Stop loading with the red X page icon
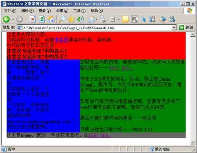 [x=33, y=19]
